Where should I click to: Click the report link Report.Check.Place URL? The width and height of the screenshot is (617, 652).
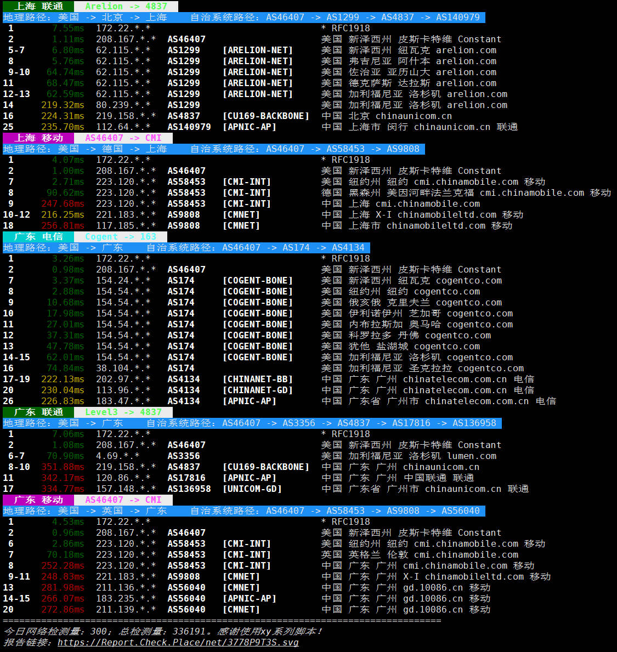click(x=178, y=642)
